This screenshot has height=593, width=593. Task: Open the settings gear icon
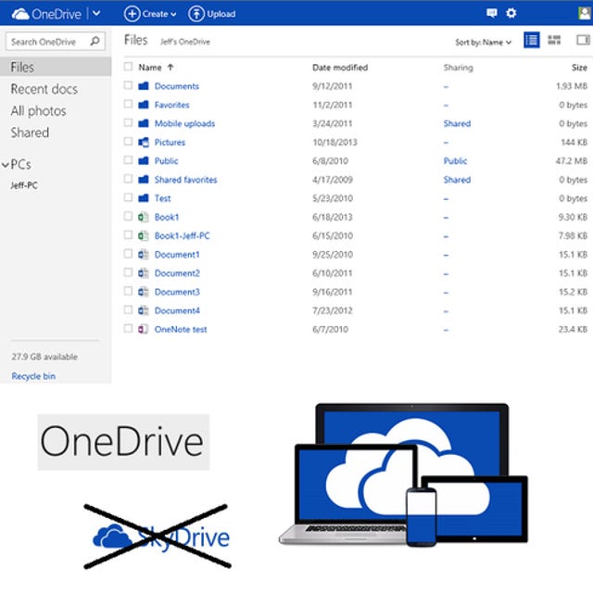[511, 13]
